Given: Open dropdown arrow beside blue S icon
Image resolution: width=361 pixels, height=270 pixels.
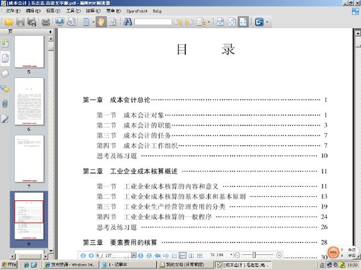Looking at the screenshot, I should (267, 22).
